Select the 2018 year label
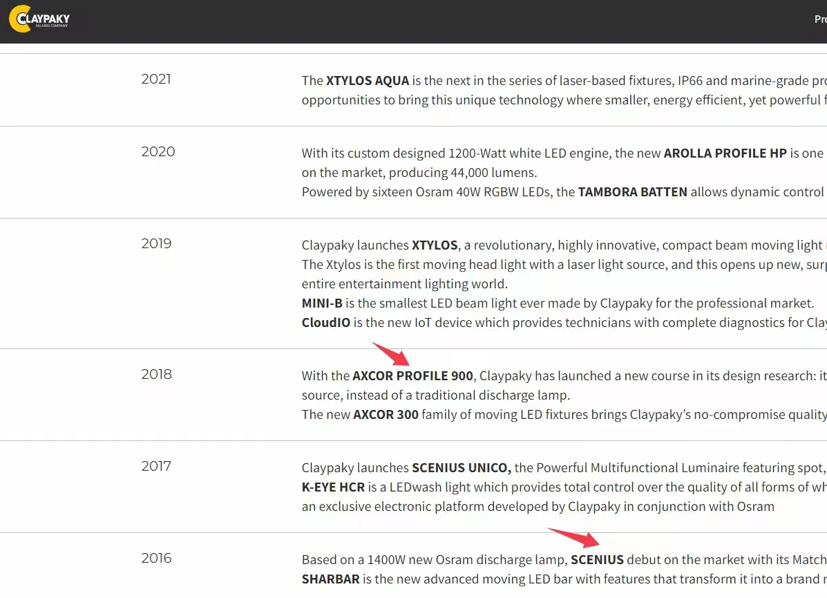This screenshot has height=598, width=827. [156, 375]
